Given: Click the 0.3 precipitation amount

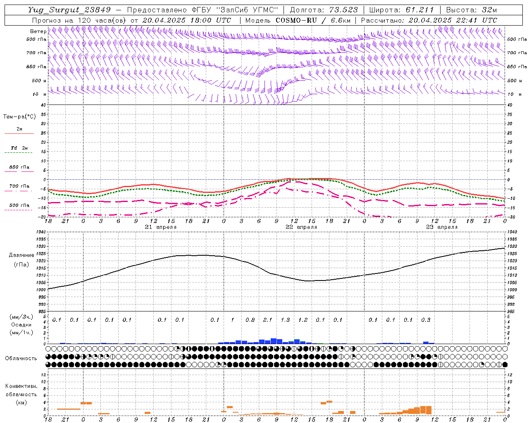Looking at the screenshot, I should [x=426, y=320].
